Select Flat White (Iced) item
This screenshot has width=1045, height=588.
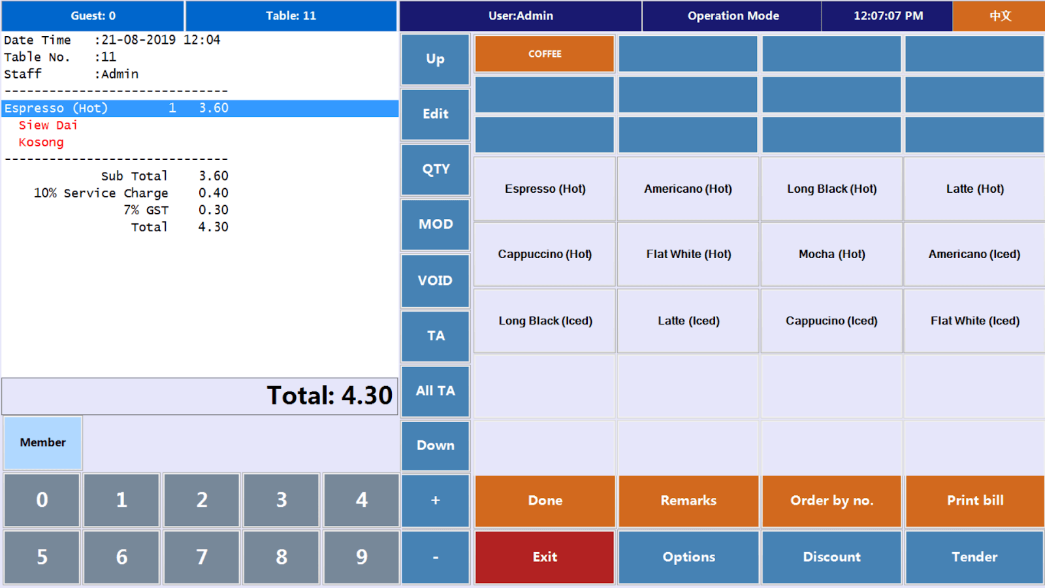974,321
